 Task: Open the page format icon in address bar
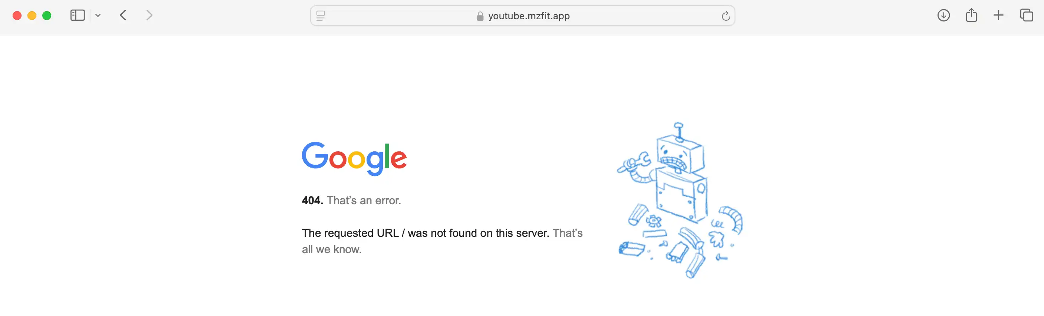point(321,16)
